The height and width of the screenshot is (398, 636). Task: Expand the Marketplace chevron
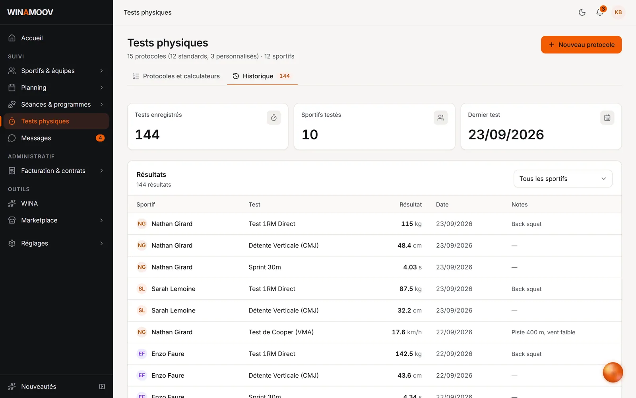(102, 220)
